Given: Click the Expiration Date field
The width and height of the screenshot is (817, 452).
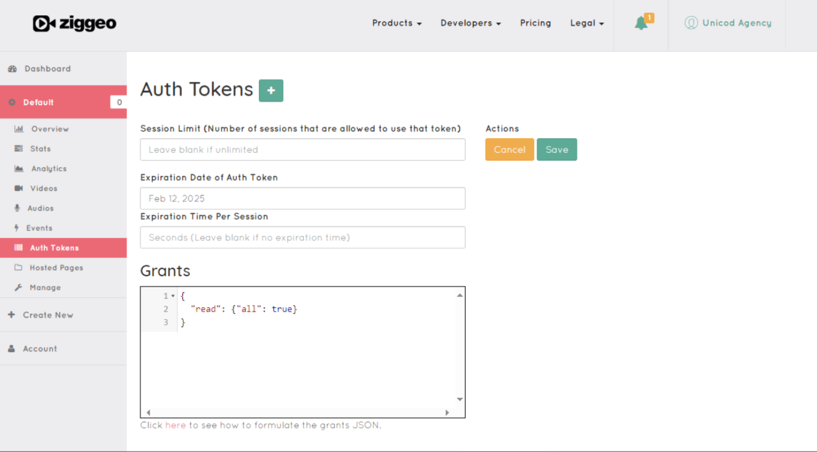Looking at the screenshot, I should (x=303, y=198).
